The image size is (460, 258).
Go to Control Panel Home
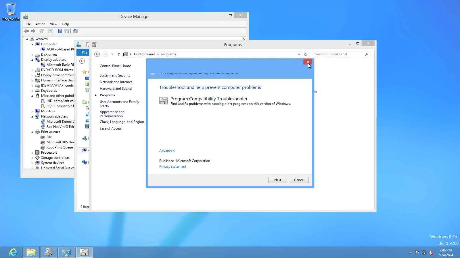(115, 66)
